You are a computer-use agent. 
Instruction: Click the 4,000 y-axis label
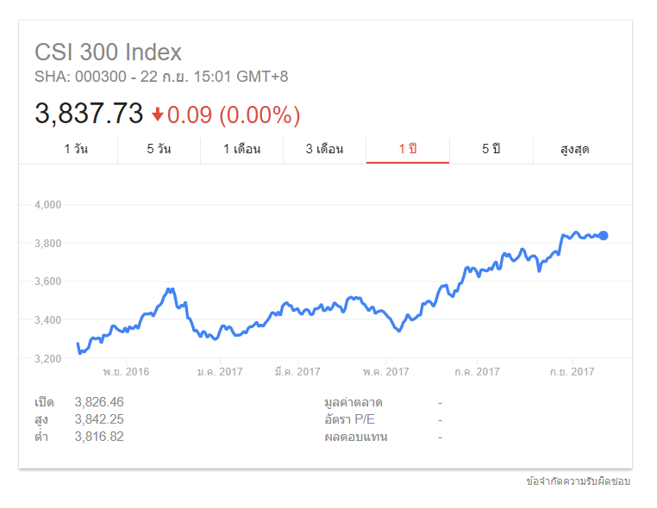[48, 205]
